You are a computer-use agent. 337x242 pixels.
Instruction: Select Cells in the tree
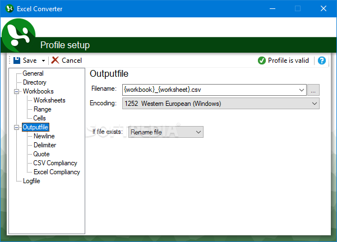40,118
